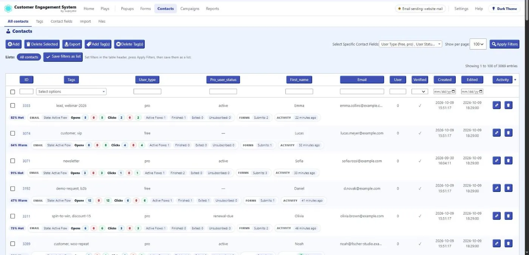
Task: Check the box for contact 3289
Action: (12, 244)
